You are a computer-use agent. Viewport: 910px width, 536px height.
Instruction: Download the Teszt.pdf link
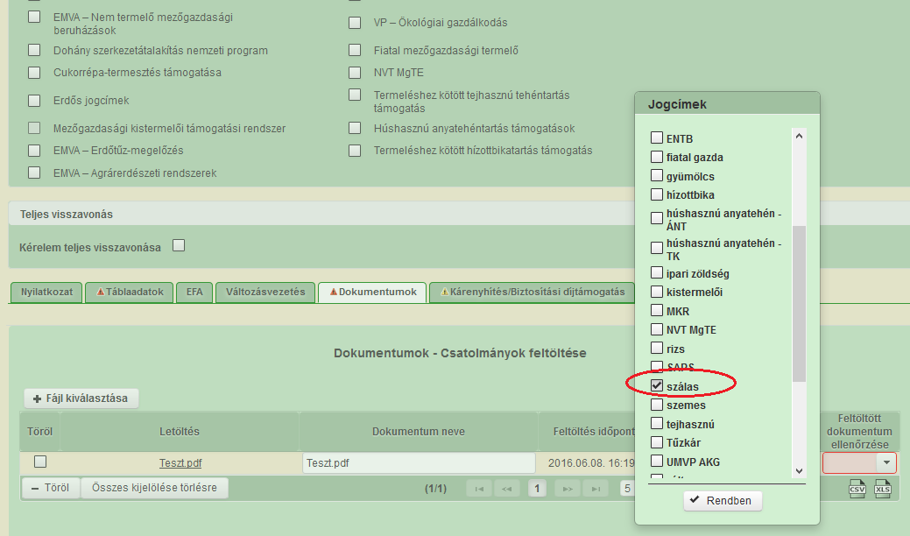(x=180, y=463)
